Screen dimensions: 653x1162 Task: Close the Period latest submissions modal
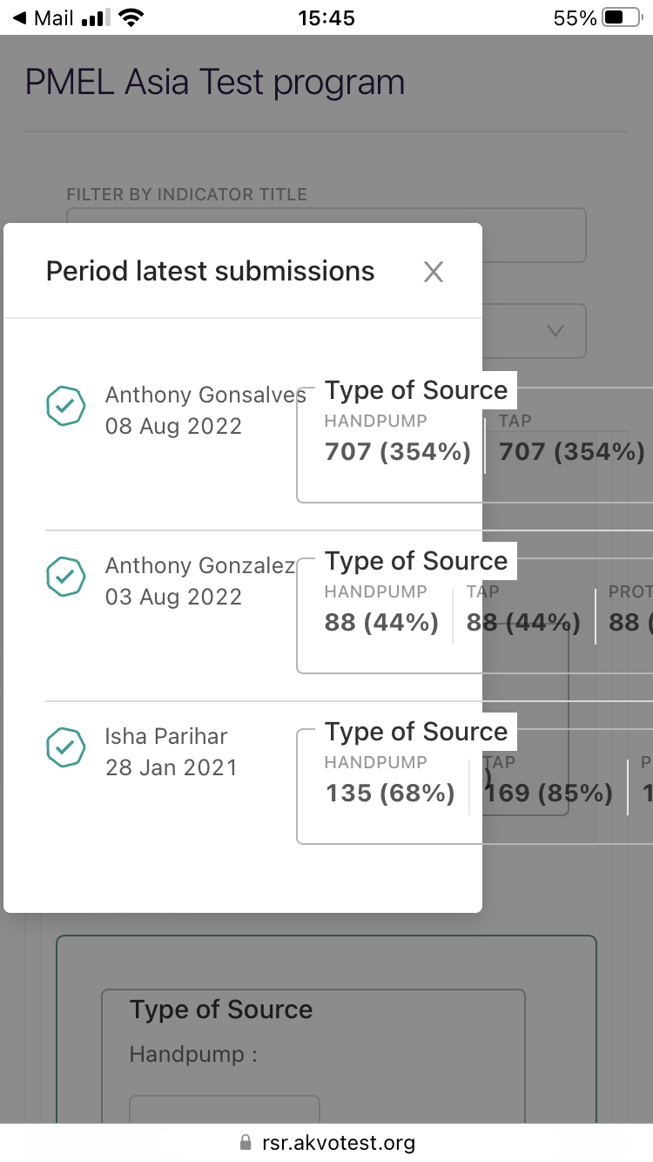[434, 273]
